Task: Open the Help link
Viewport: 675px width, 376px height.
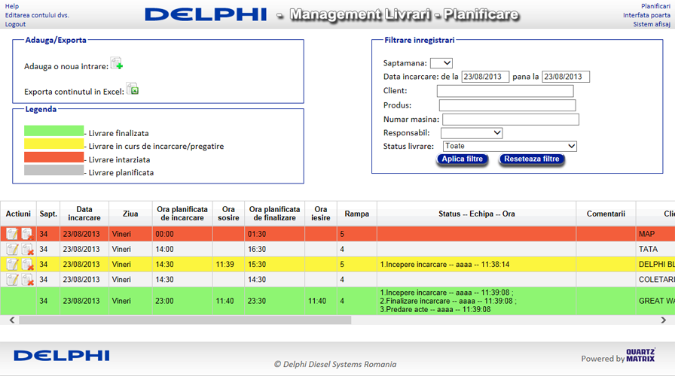Action: (x=12, y=6)
